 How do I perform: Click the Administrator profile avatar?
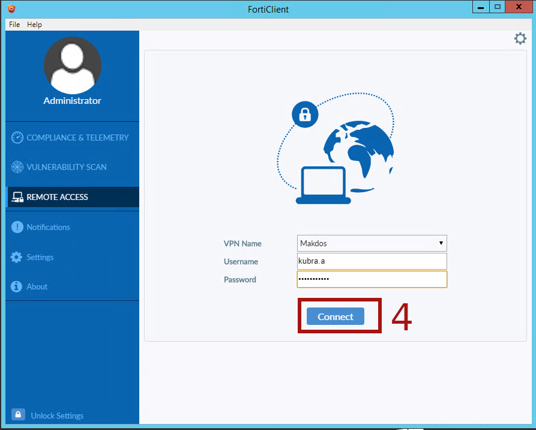[x=72, y=65]
